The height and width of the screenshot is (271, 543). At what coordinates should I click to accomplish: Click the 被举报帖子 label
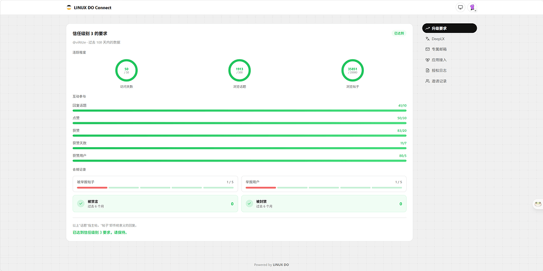pos(86,182)
